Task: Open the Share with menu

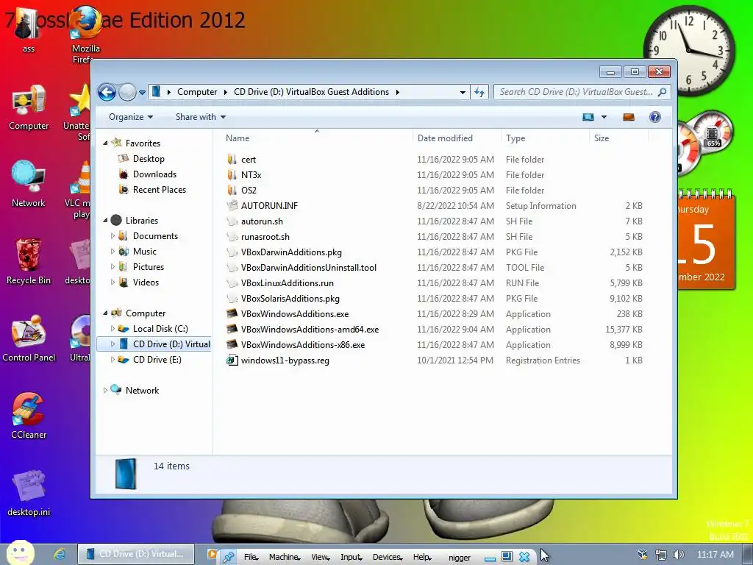Action: (x=201, y=117)
